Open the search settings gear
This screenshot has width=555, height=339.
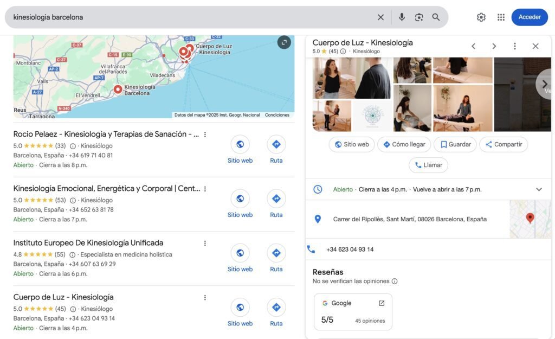pyautogui.click(x=481, y=17)
